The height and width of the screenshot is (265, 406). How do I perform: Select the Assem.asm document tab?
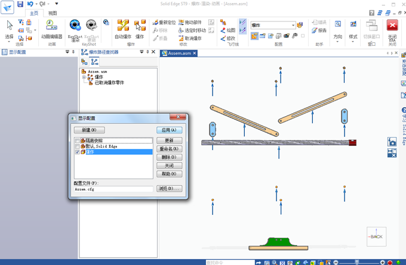click(179, 53)
